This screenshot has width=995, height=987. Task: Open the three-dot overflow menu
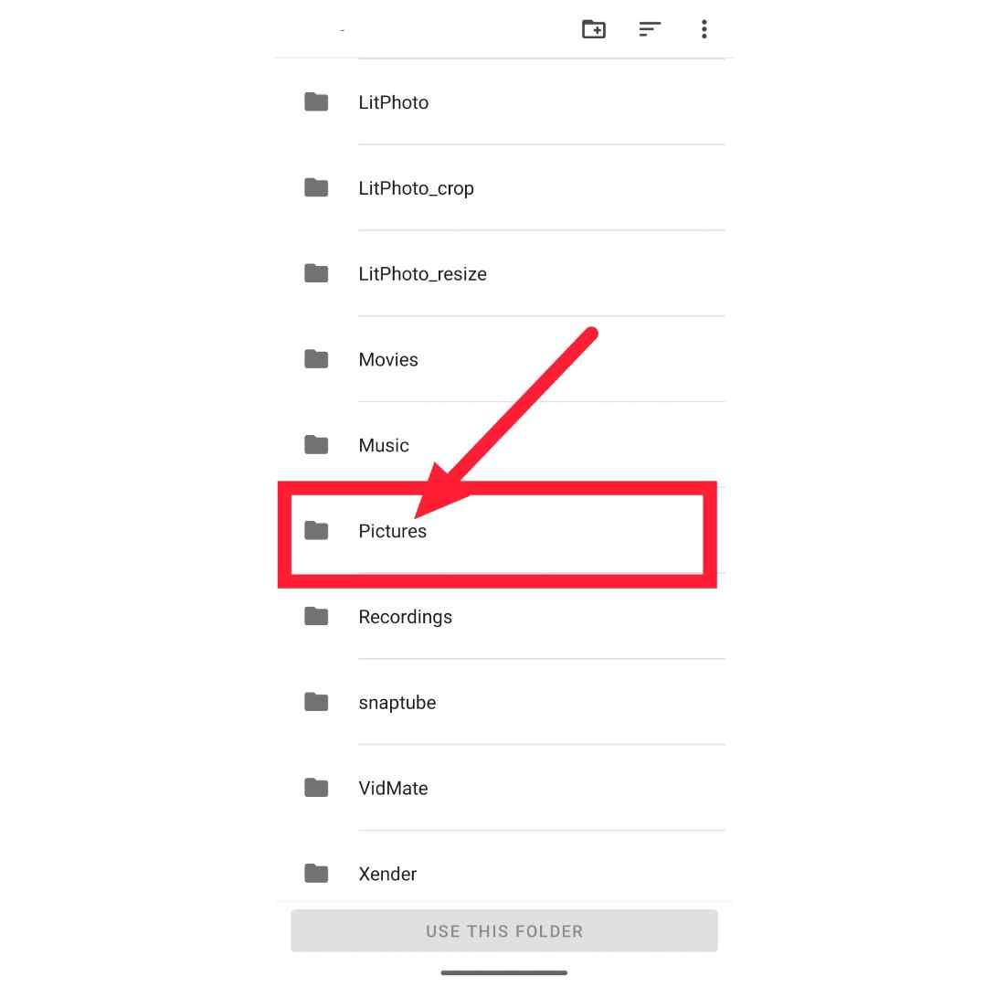click(x=704, y=29)
